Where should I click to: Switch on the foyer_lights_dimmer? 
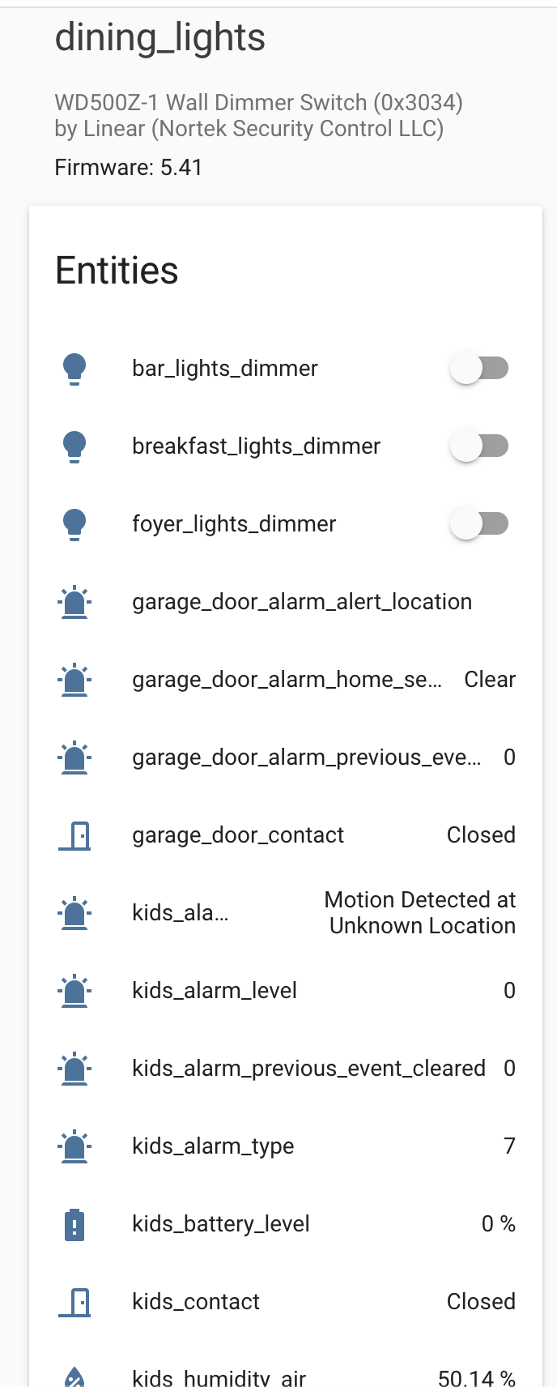(x=478, y=523)
